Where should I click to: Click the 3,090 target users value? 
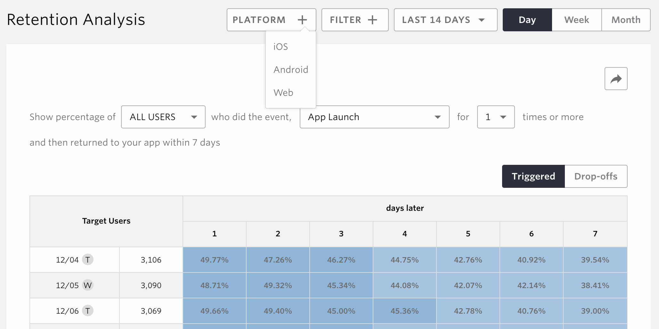(x=151, y=285)
